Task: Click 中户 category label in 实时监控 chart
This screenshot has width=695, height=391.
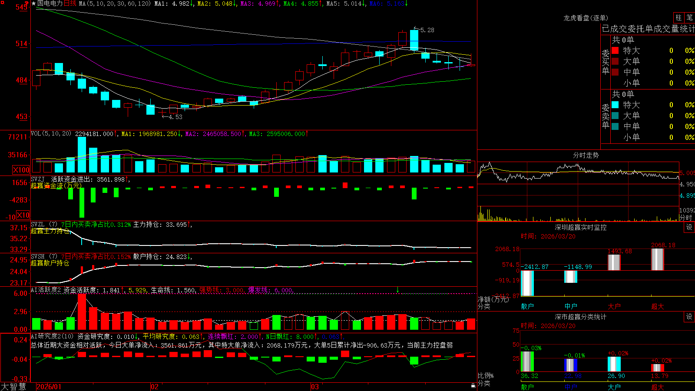Action: click(571, 306)
